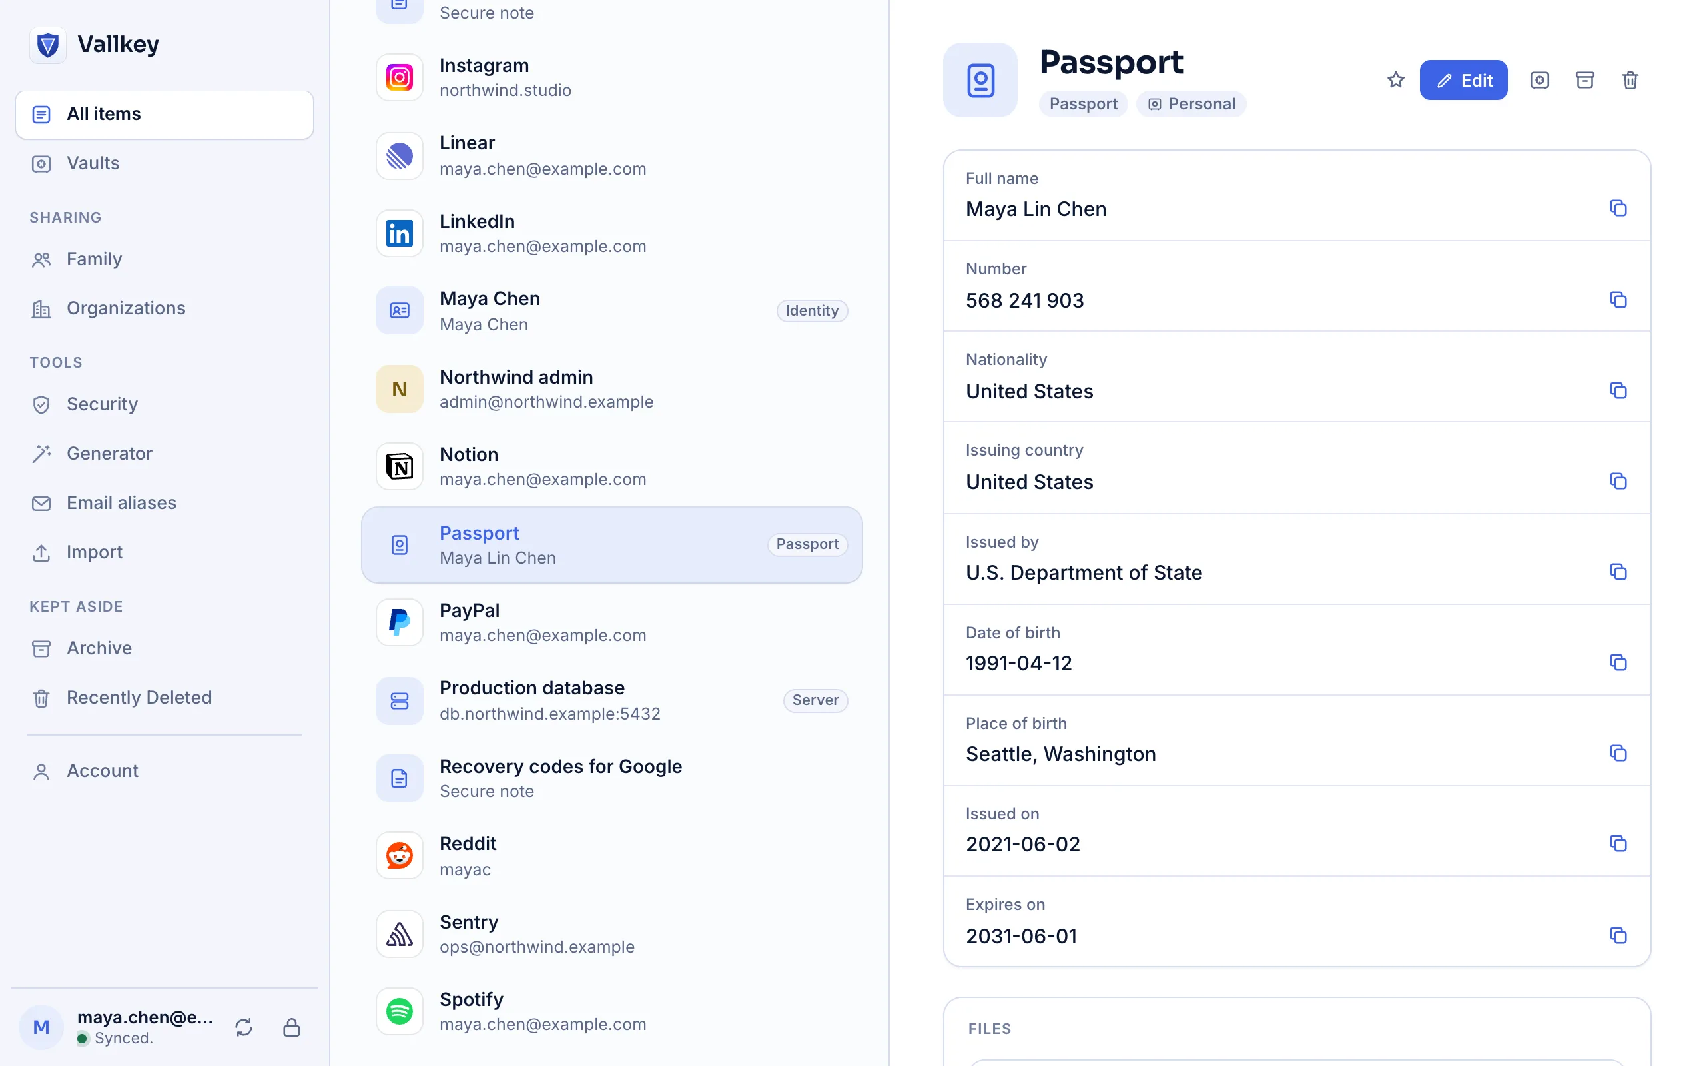Open Family sharing
Viewport: 1705px width, 1066px height.
tap(164, 259)
